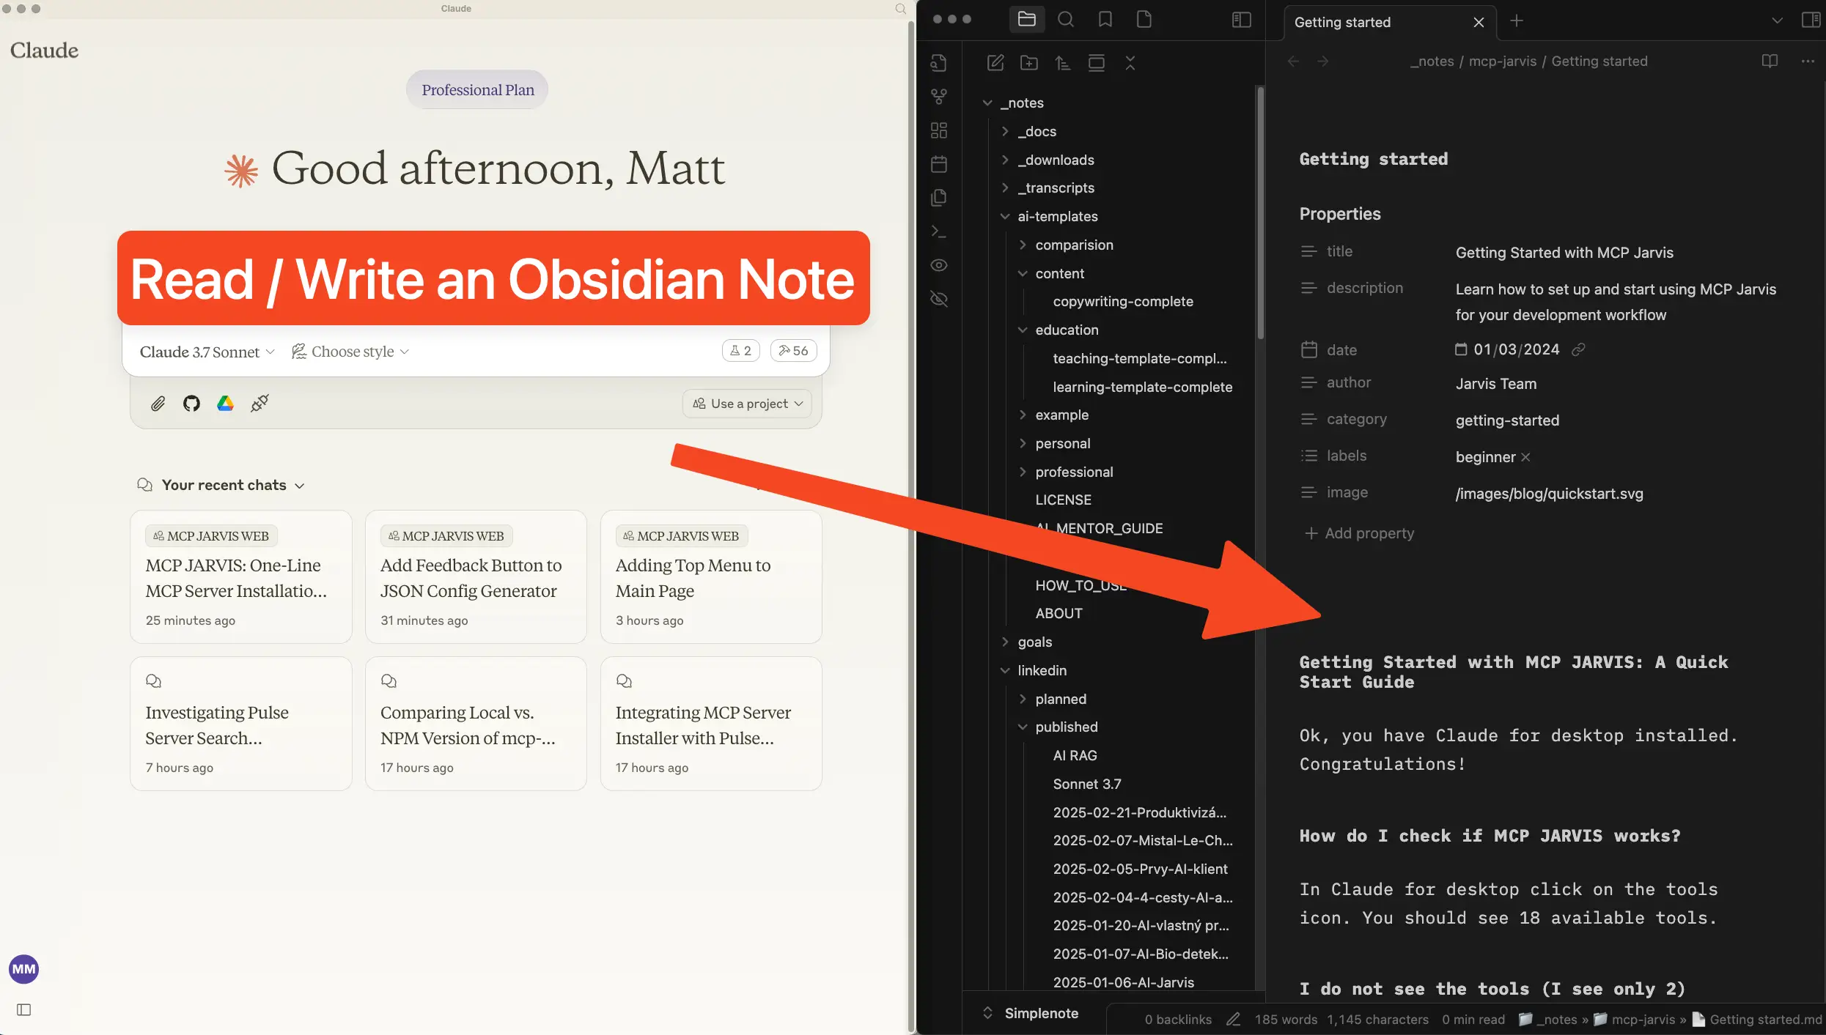Open the Files page icon in Obsidian tabs
1826x1035 pixels.
pyautogui.click(x=1144, y=20)
